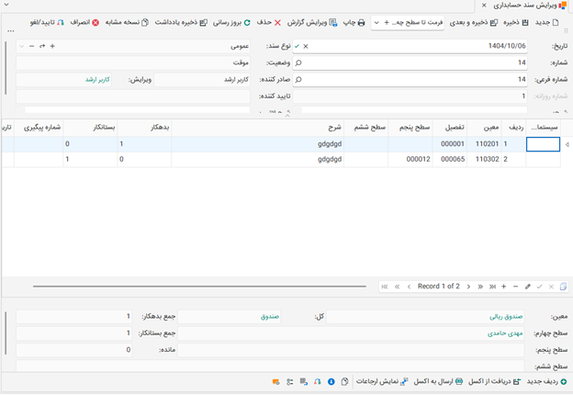The image size is (573, 395).
Task: Select cell 000065 in the تفصیل column
Action: point(449,159)
